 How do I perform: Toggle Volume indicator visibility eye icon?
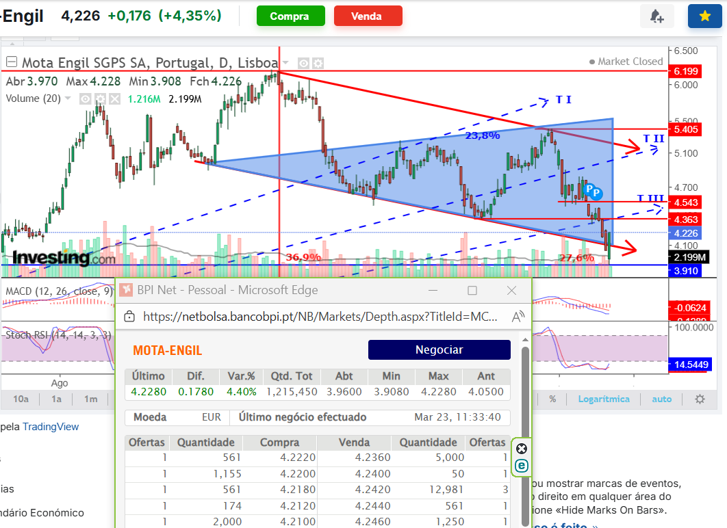(86, 98)
